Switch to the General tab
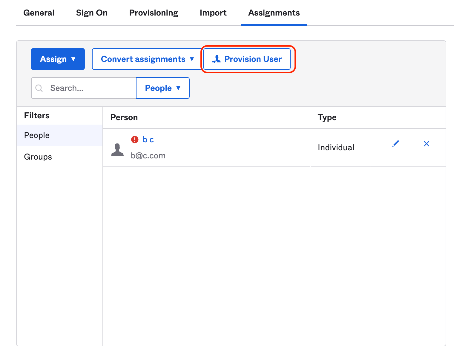Screen dimensions: 454x355 pyautogui.click(x=39, y=13)
